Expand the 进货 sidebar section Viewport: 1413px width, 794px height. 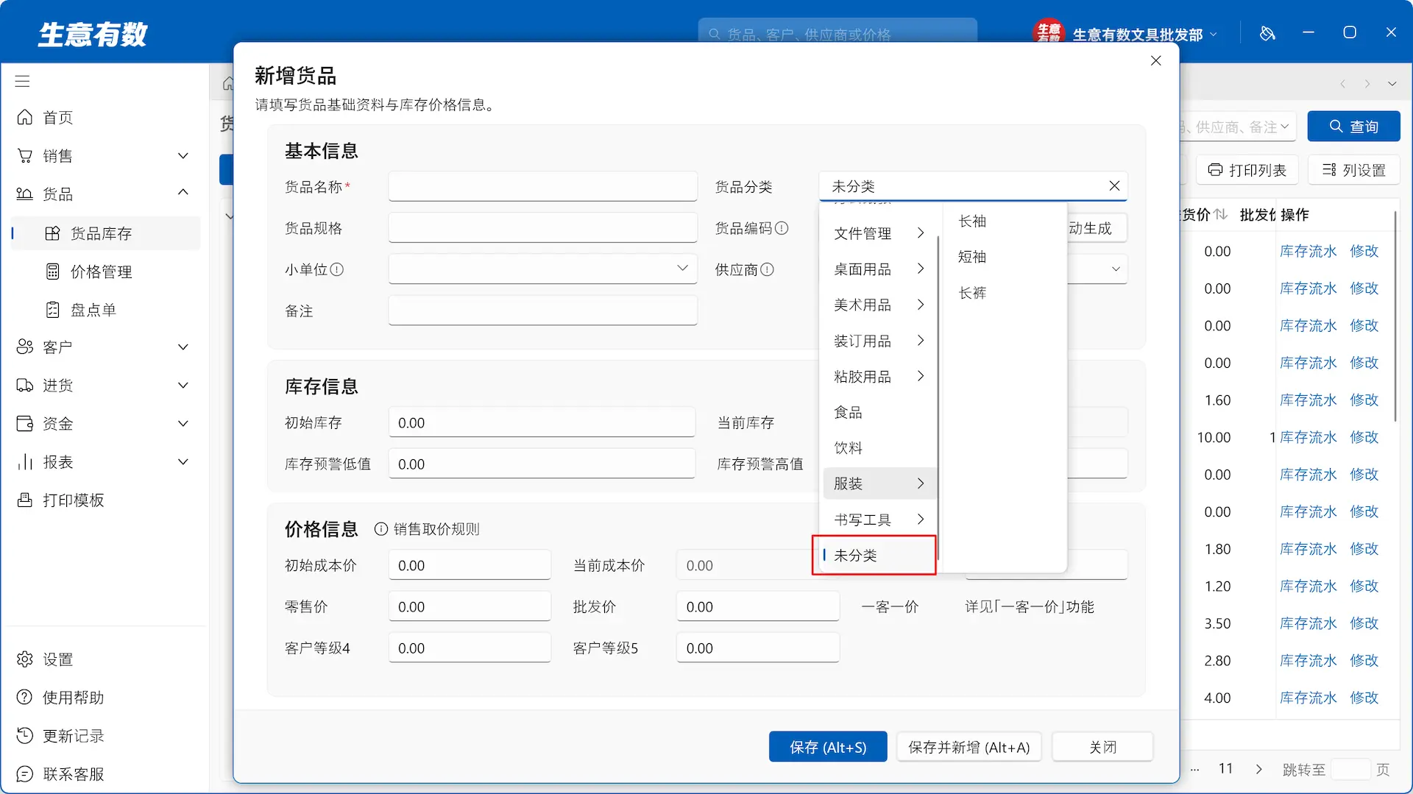pyautogui.click(x=183, y=385)
